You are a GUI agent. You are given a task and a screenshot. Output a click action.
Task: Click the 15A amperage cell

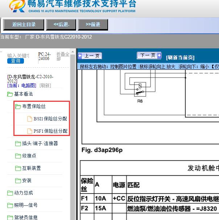(x=103, y=208)
